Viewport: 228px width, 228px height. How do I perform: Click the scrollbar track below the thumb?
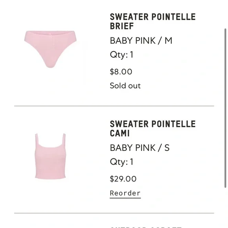[225, 208]
